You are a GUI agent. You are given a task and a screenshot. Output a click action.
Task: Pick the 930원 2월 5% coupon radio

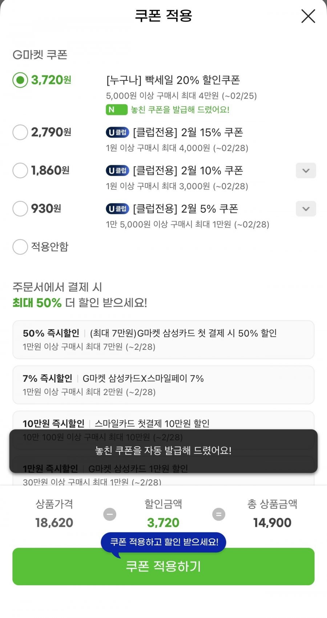click(x=20, y=209)
